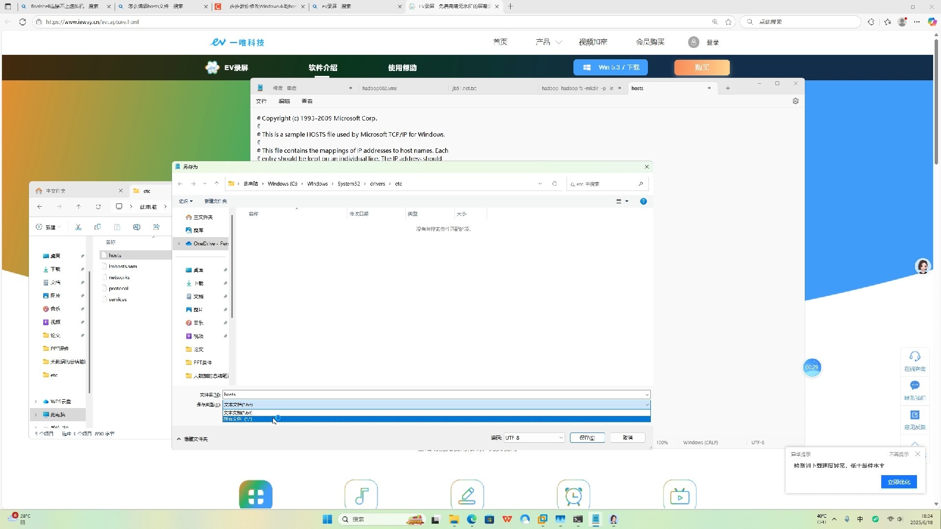Click the browser refresh icon

(x=23, y=22)
